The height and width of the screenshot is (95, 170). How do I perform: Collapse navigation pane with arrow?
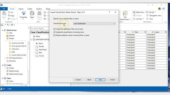pyautogui.click(x=28, y=28)
